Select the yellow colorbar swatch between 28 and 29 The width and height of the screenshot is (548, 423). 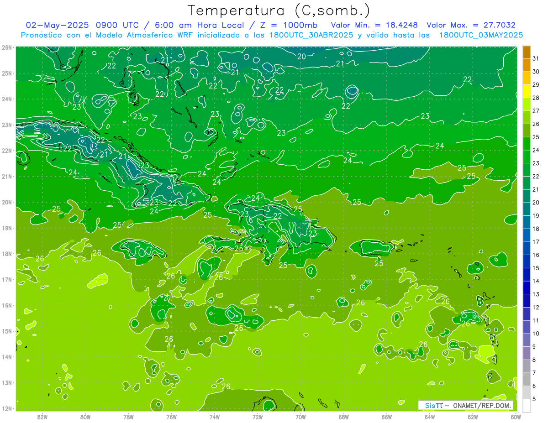(527, 91)
